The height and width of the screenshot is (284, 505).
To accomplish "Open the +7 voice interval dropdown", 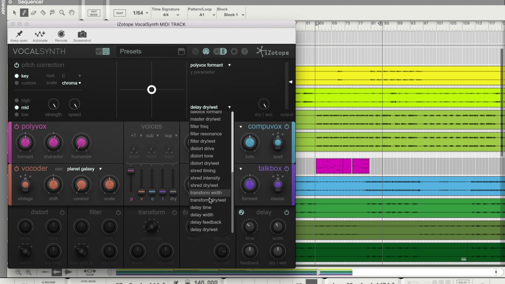I will point(137,136).
